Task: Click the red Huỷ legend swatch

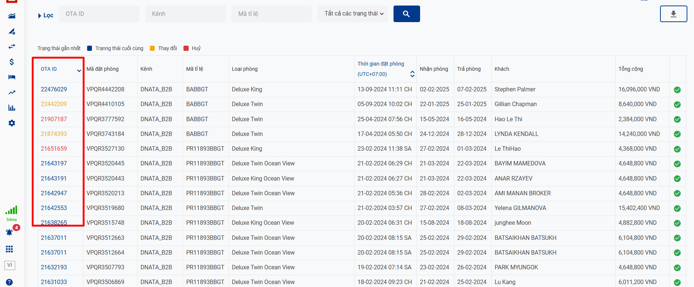Action: [186, 48]
